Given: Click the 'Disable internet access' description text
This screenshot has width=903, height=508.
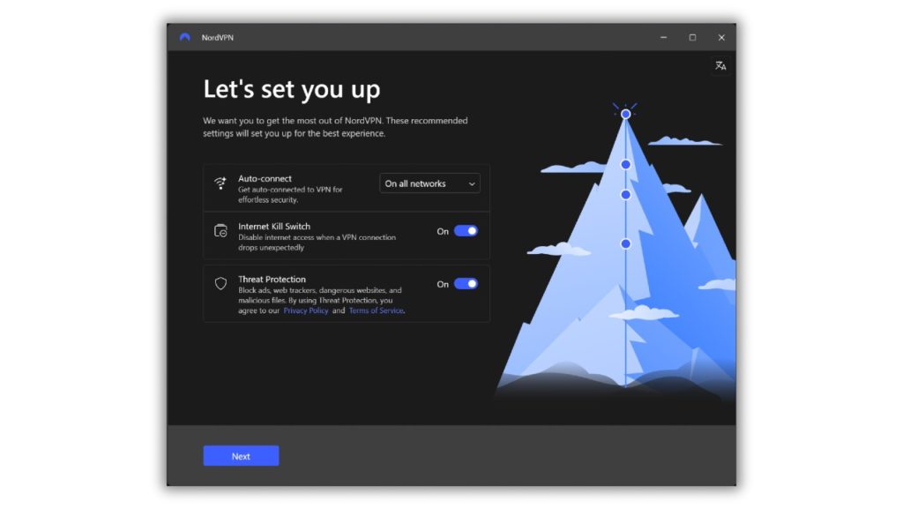Looking at the screenshot, I should pyautogui.click(x=317, y=243).
